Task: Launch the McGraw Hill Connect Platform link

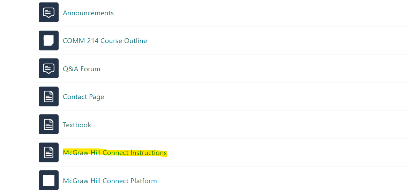Action: 110,181
